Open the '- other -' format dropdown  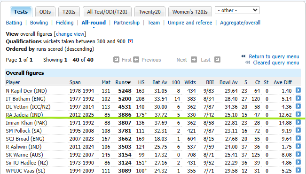click(x=237, y=10)
